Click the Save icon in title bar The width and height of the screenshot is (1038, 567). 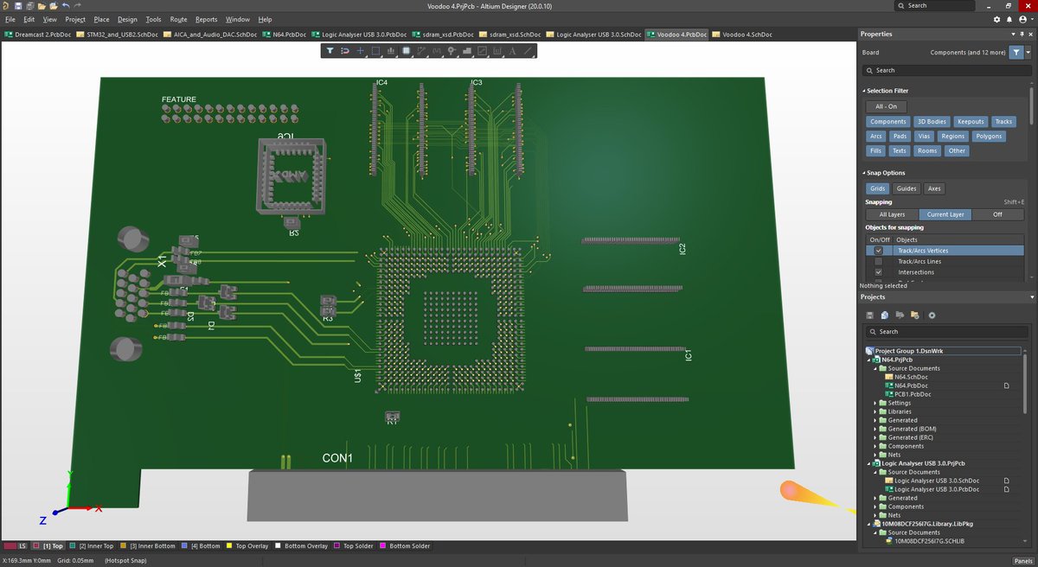(x=18, y=5)
